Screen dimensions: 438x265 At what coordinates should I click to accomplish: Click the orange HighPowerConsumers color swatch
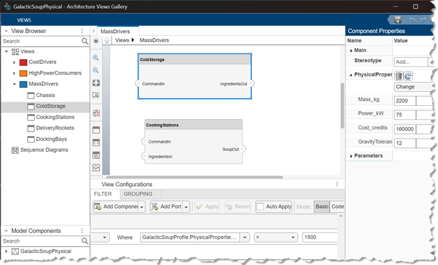(23, 73)
